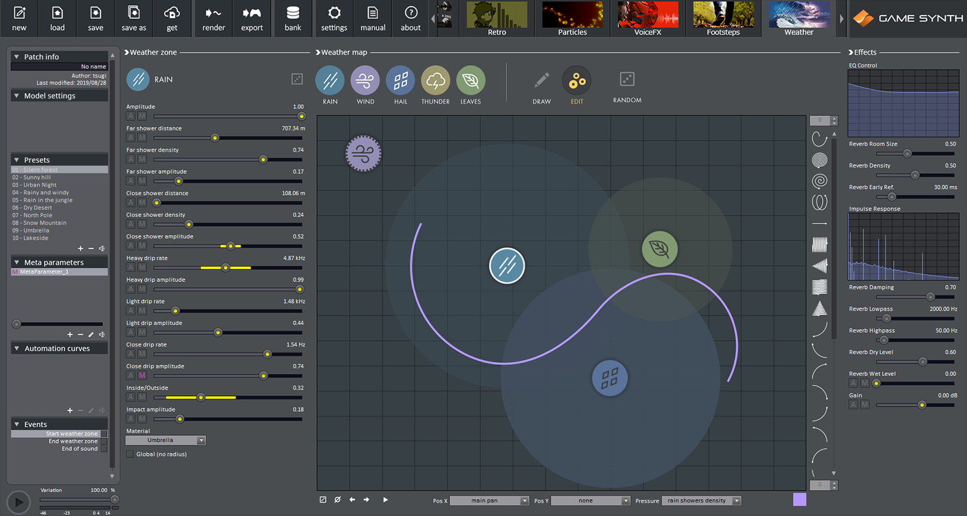Tick End of sound checkbox

[x=104, y=449]
